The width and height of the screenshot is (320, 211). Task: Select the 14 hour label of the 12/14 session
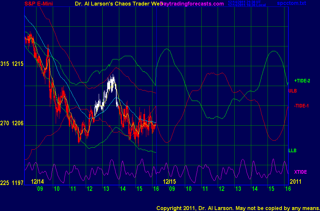(x=123, y=189)
